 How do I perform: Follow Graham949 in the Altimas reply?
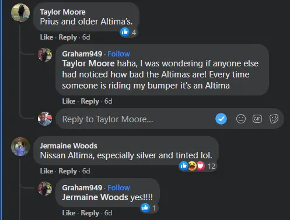point(118,54)
